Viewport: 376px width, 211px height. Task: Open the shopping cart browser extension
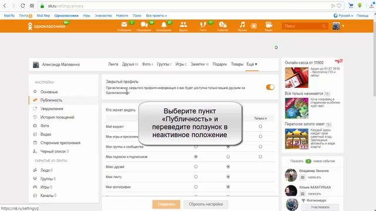[x=351, y=5]
